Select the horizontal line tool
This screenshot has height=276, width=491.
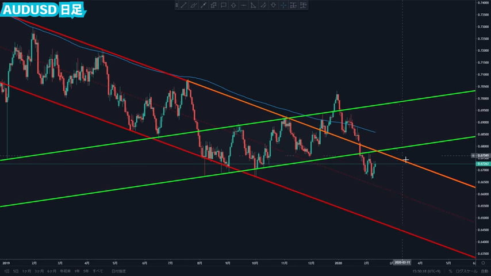click(x=244, y=5)
